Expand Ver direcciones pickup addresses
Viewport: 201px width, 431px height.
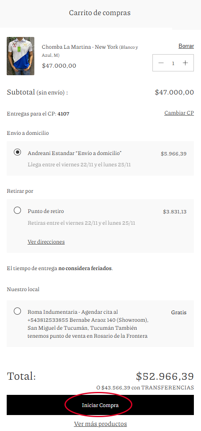tap(46, 242)
